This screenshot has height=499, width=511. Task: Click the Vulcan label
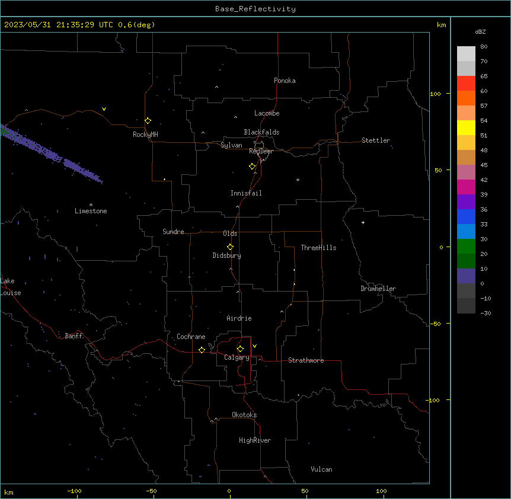click(322, 469)
